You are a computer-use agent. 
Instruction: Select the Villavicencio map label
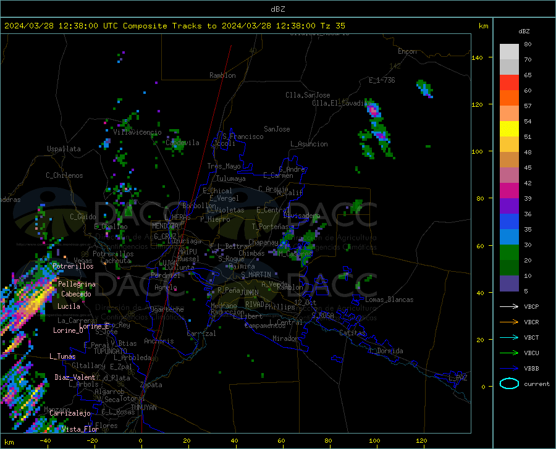pyautogui.click(x=137, y=132)
